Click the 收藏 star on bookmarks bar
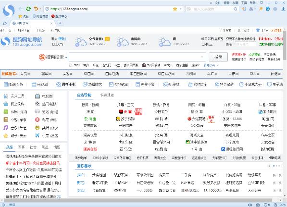 (x=20, y=16)
